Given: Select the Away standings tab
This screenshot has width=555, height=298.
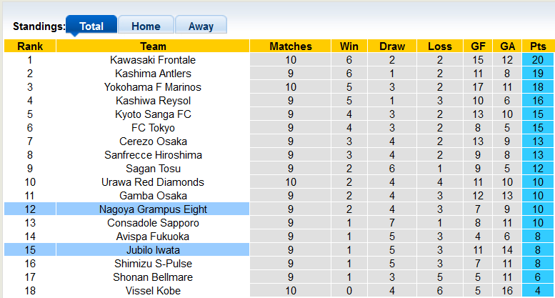Looking at the screenshot, I should click(201, 26).
